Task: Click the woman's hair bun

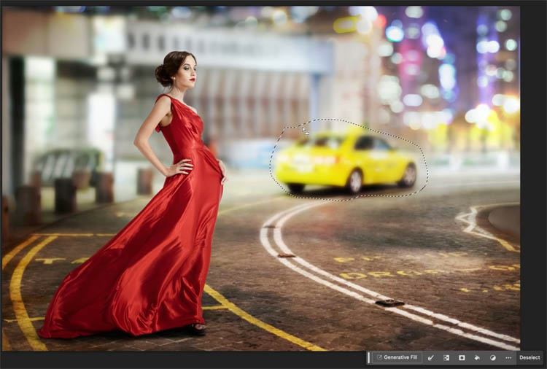Action: click(160, 74)
